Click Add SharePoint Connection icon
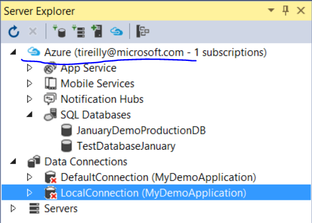The height and width of the screenshot is (223, 312). coord(97,31)
